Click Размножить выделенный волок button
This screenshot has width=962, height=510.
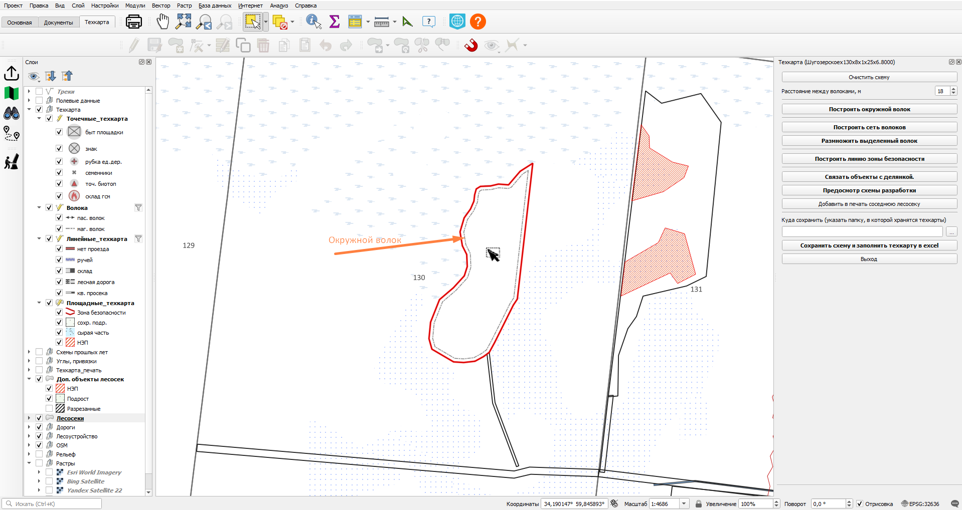click(869, 141)
